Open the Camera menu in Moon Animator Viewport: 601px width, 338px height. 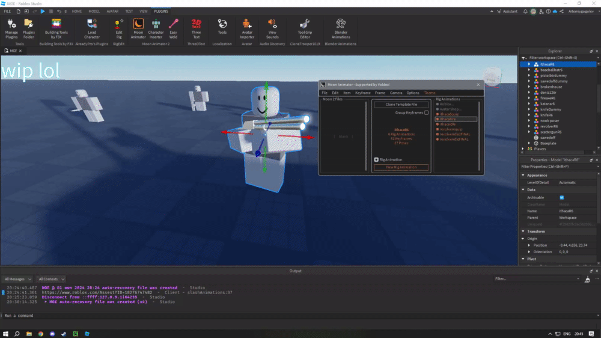tap(396, 93)
